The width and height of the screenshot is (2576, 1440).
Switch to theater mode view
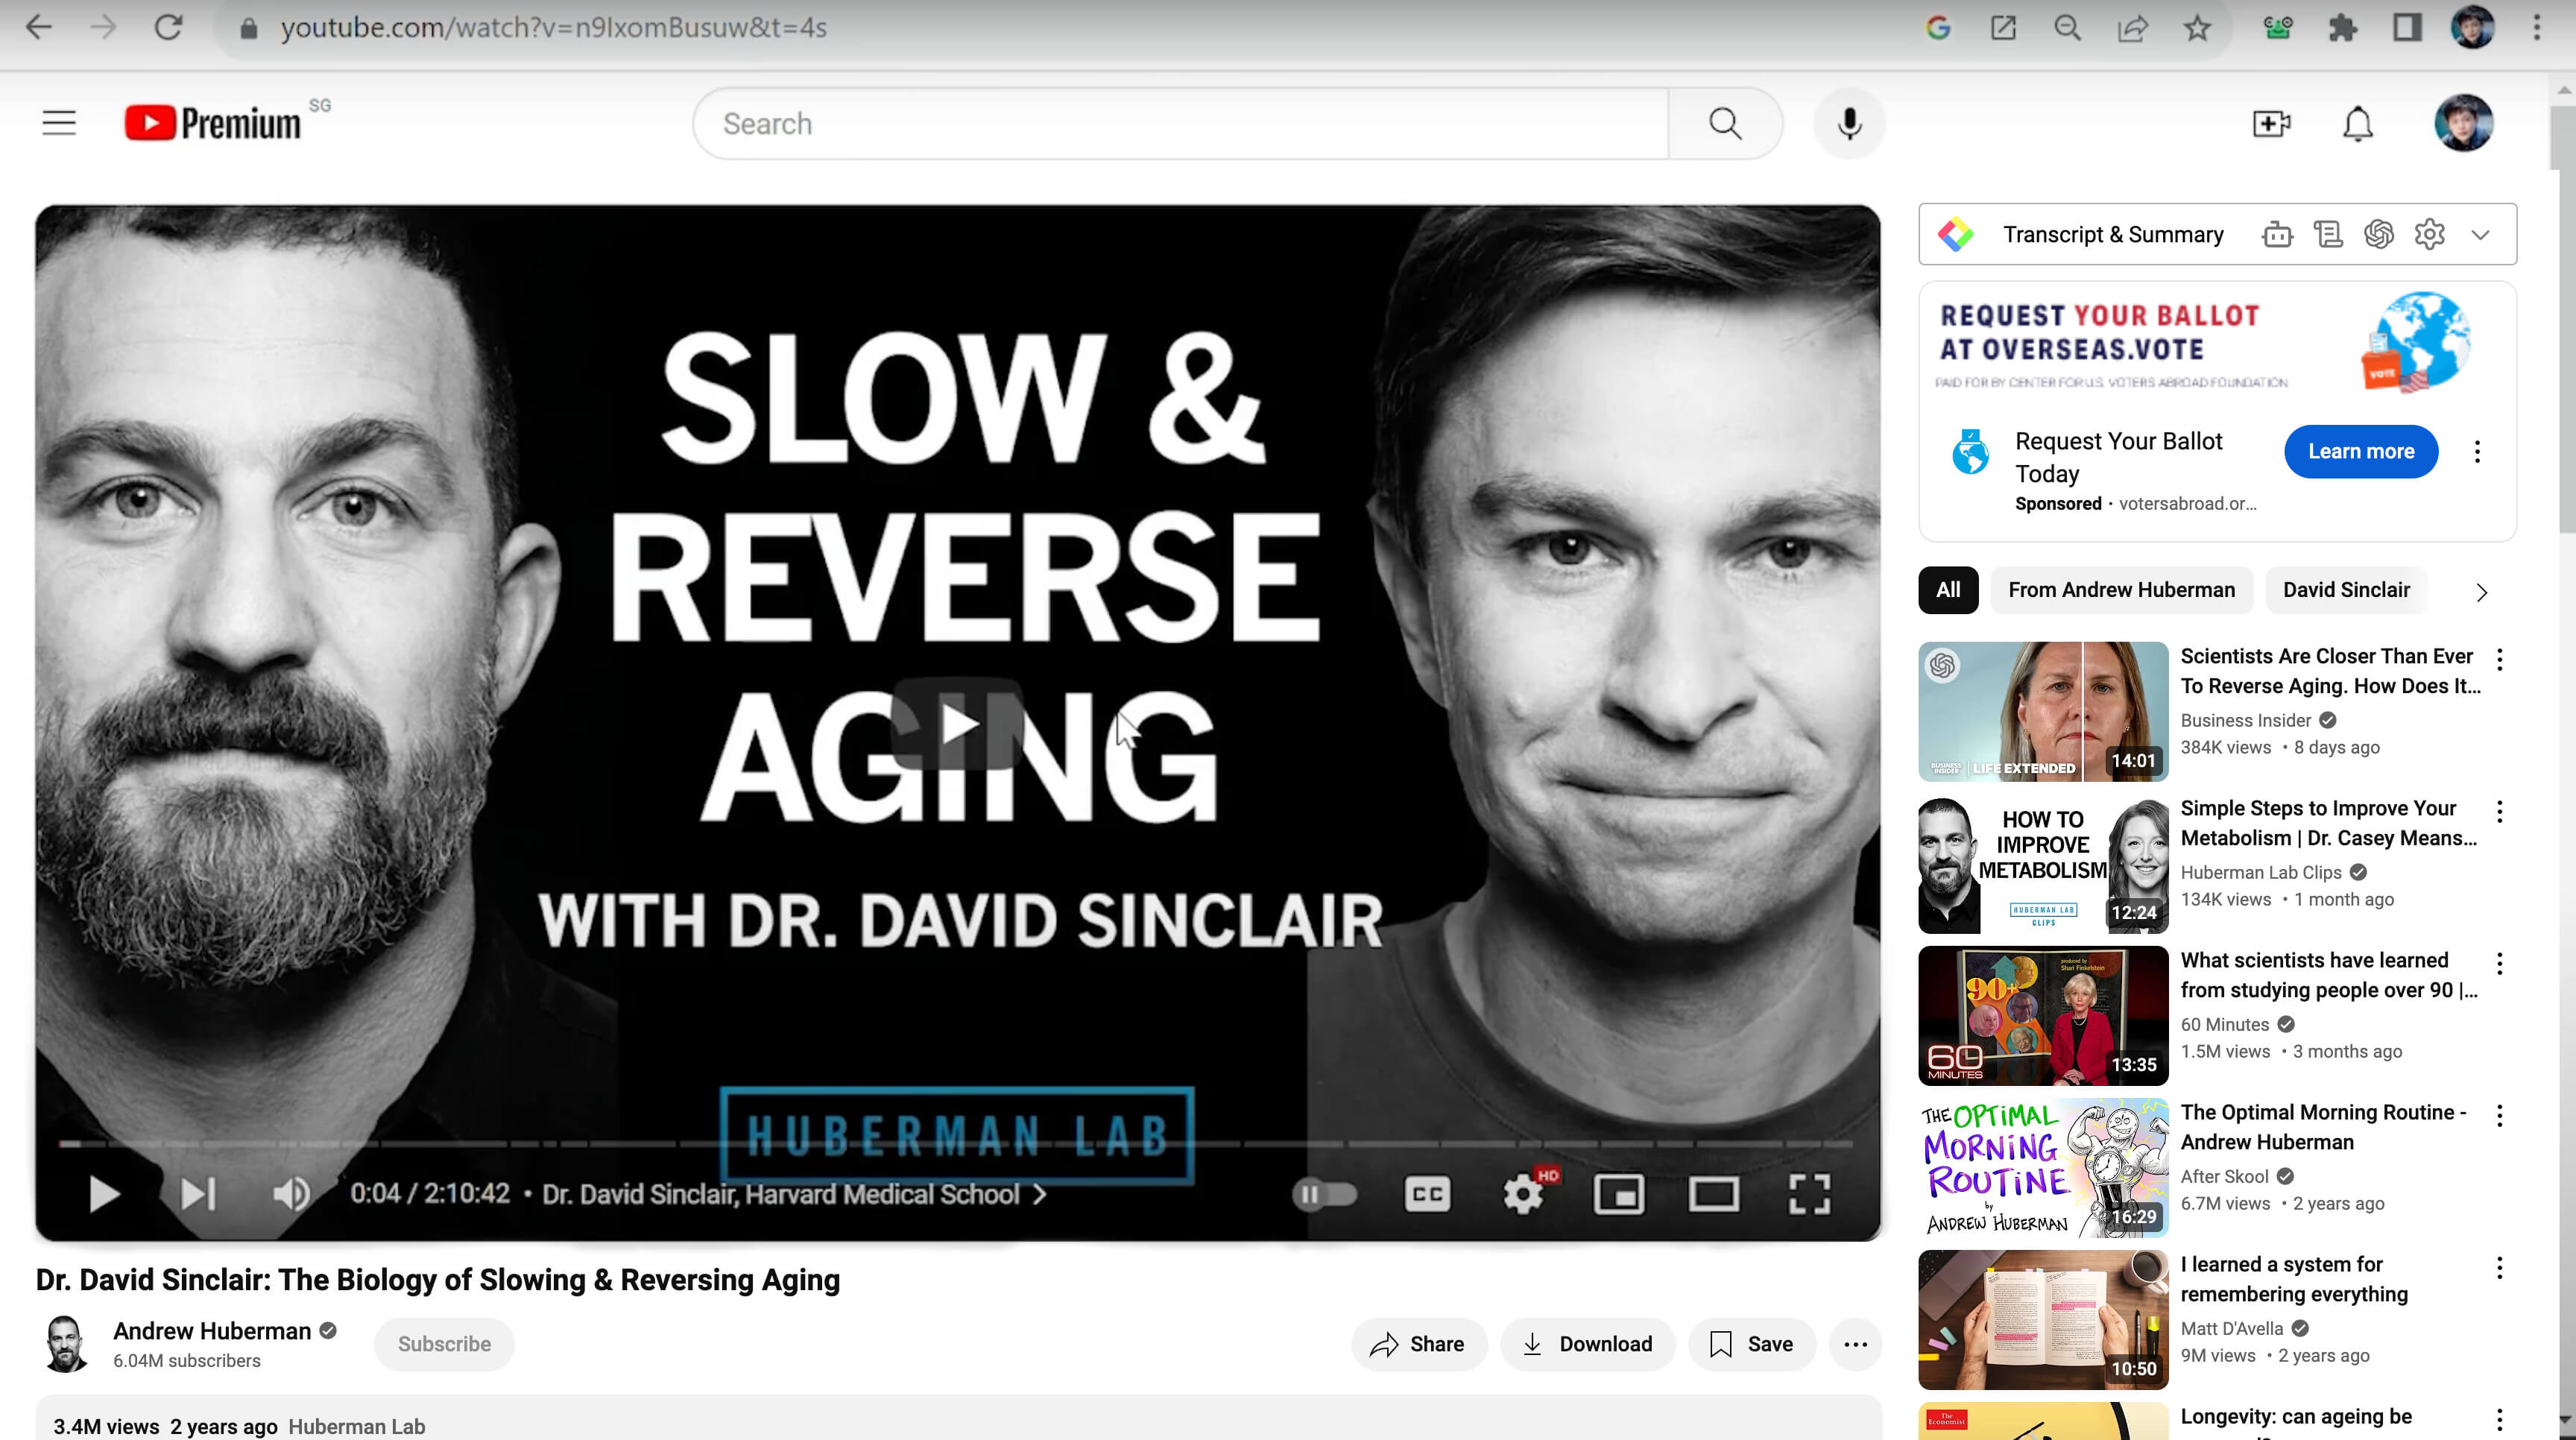tap(1713, 1194)
